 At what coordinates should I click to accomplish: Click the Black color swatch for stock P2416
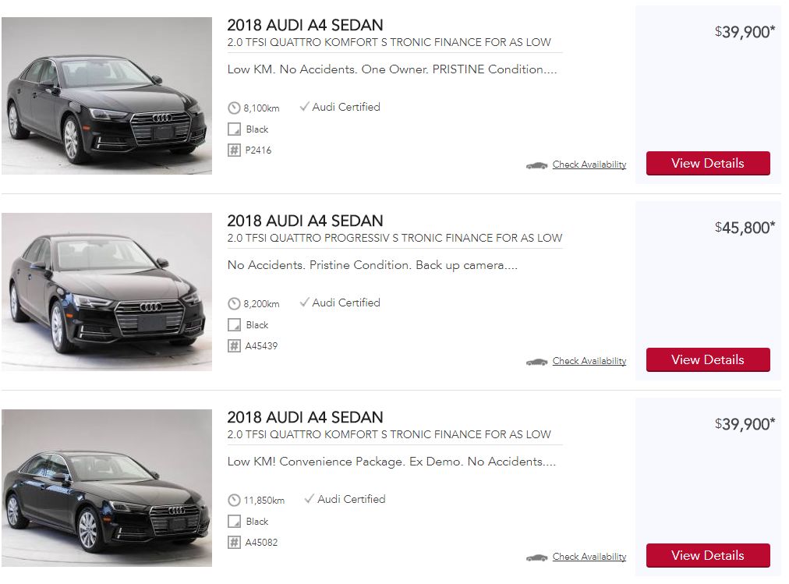tap(234, 129)
